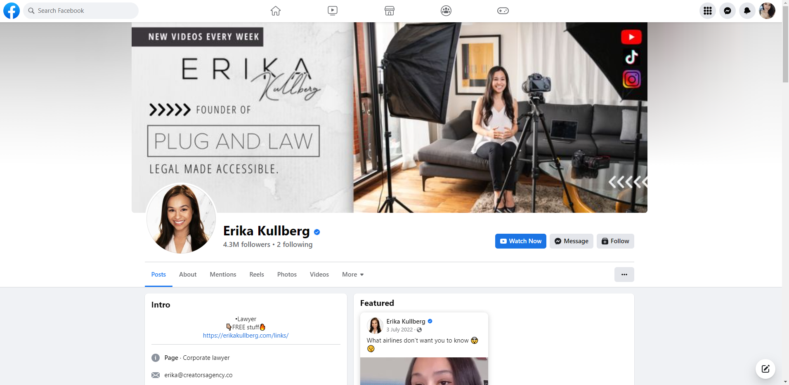The image size is (789, 385).
Task: Follow the Erika Kullberg page
Action: click(x=615, y=241)
